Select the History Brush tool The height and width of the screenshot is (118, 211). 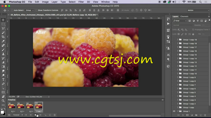tap(3, 58)
